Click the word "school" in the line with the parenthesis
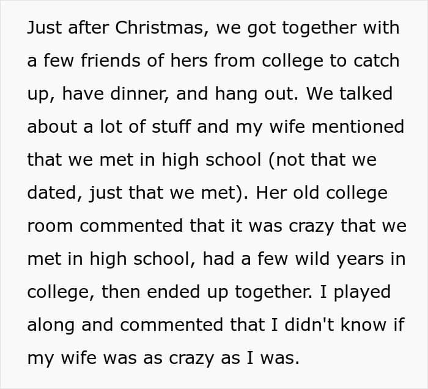The width and height of the screenshot is (428, 389). (x=234, y=160)
